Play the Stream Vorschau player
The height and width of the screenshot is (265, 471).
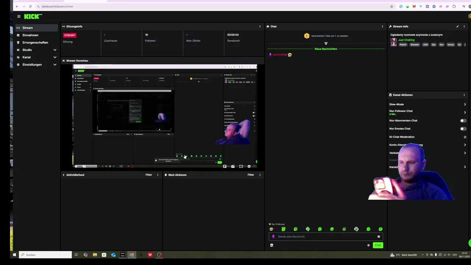[76, 166]
